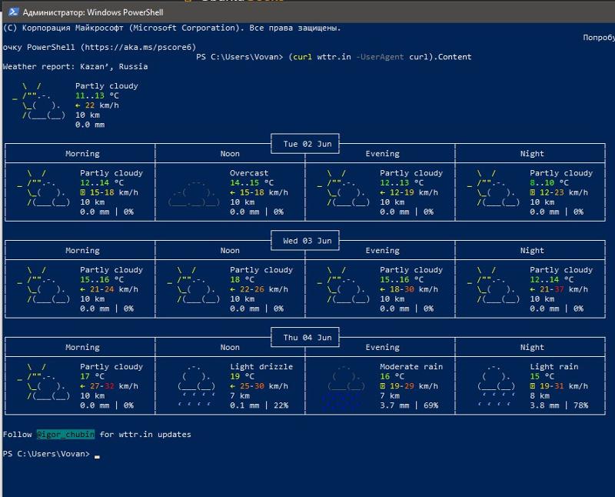Click the partly cloudy icon for Wednesday Noon
This screenshot has width=615, height=497.
point(194,285)
